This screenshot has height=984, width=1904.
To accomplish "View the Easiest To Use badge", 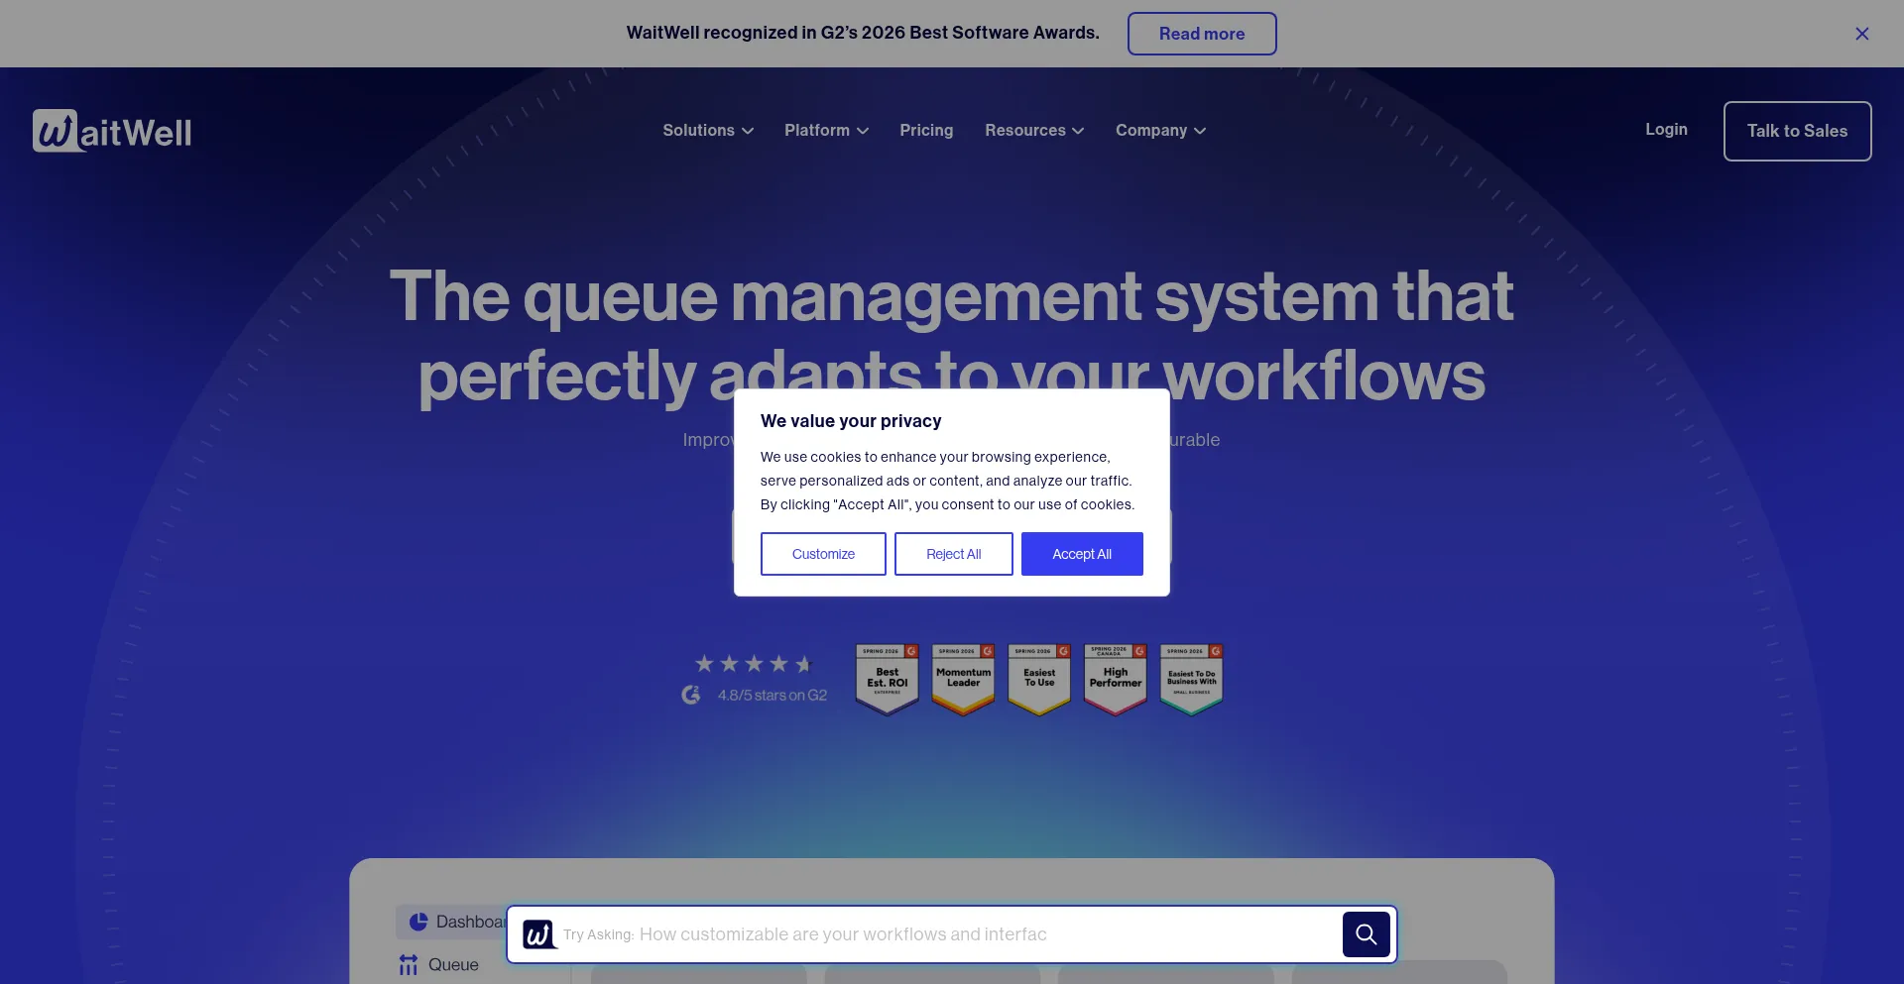I will (1039, 679).
